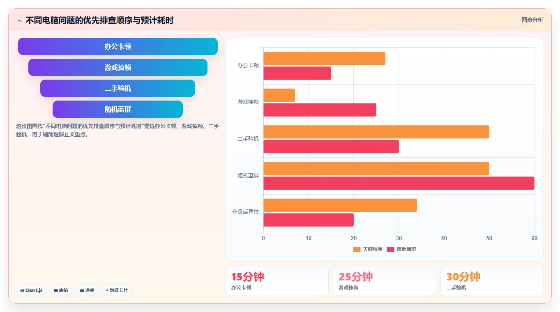The image size is (560, 312).
Task: Toggle the 落地难度 legend item
Action: 401,249
